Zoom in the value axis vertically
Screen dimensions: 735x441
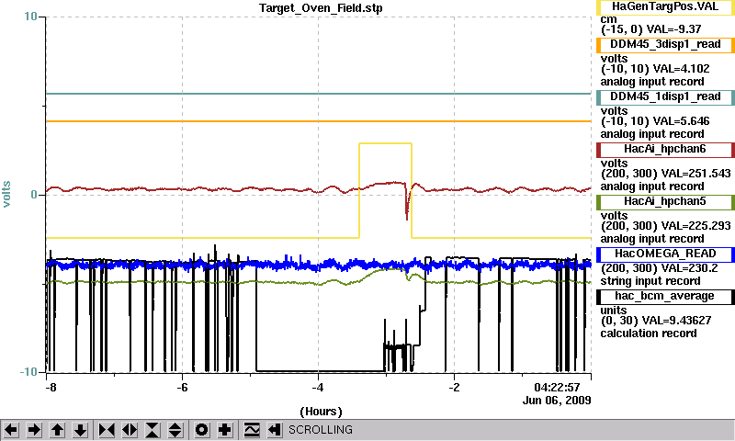click(153, 430)
